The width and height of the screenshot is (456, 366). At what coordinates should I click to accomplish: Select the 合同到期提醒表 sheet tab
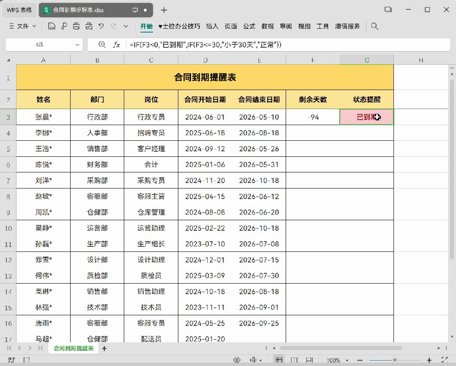click(74, 348)
